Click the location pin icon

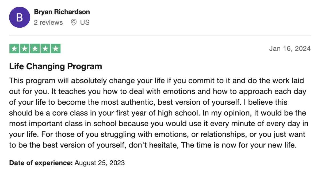(74, 22)
